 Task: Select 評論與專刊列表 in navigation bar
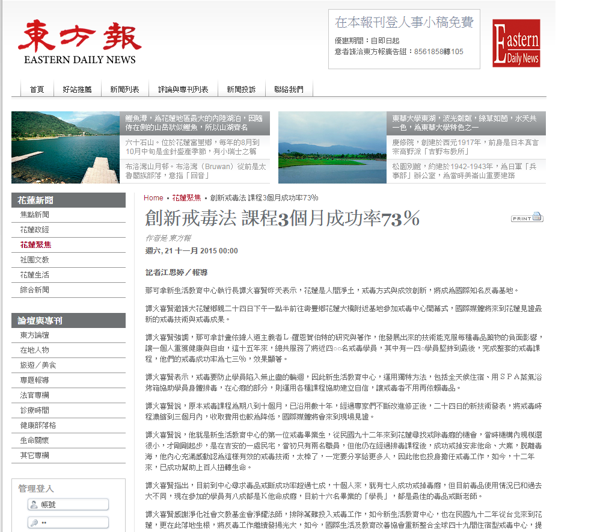click(183, 90)
